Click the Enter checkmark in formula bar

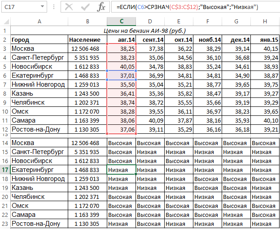(84, 7)
